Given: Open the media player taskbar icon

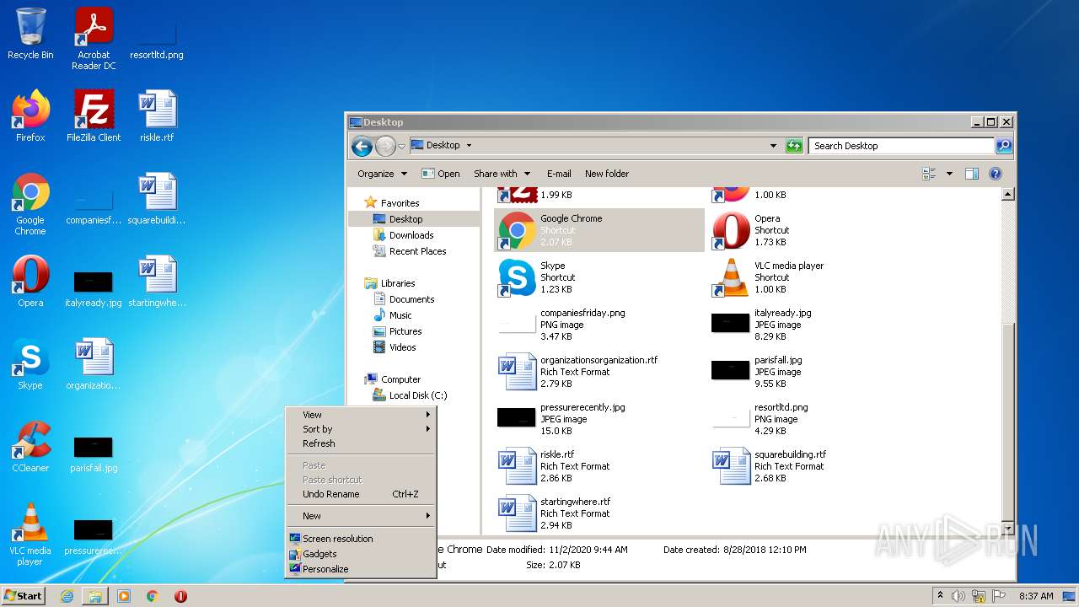Looking at the screenshot, I should (124, 596).
